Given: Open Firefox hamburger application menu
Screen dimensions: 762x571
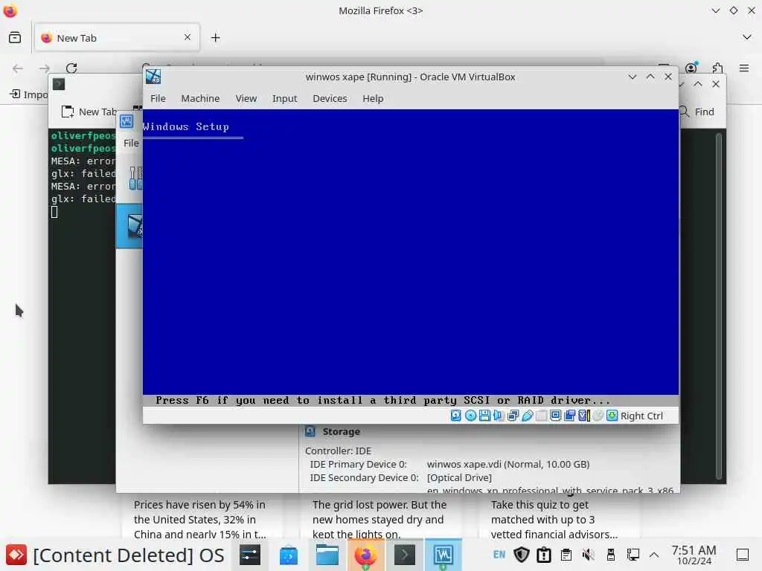Looking at the screenshot, I should (744, 68).
